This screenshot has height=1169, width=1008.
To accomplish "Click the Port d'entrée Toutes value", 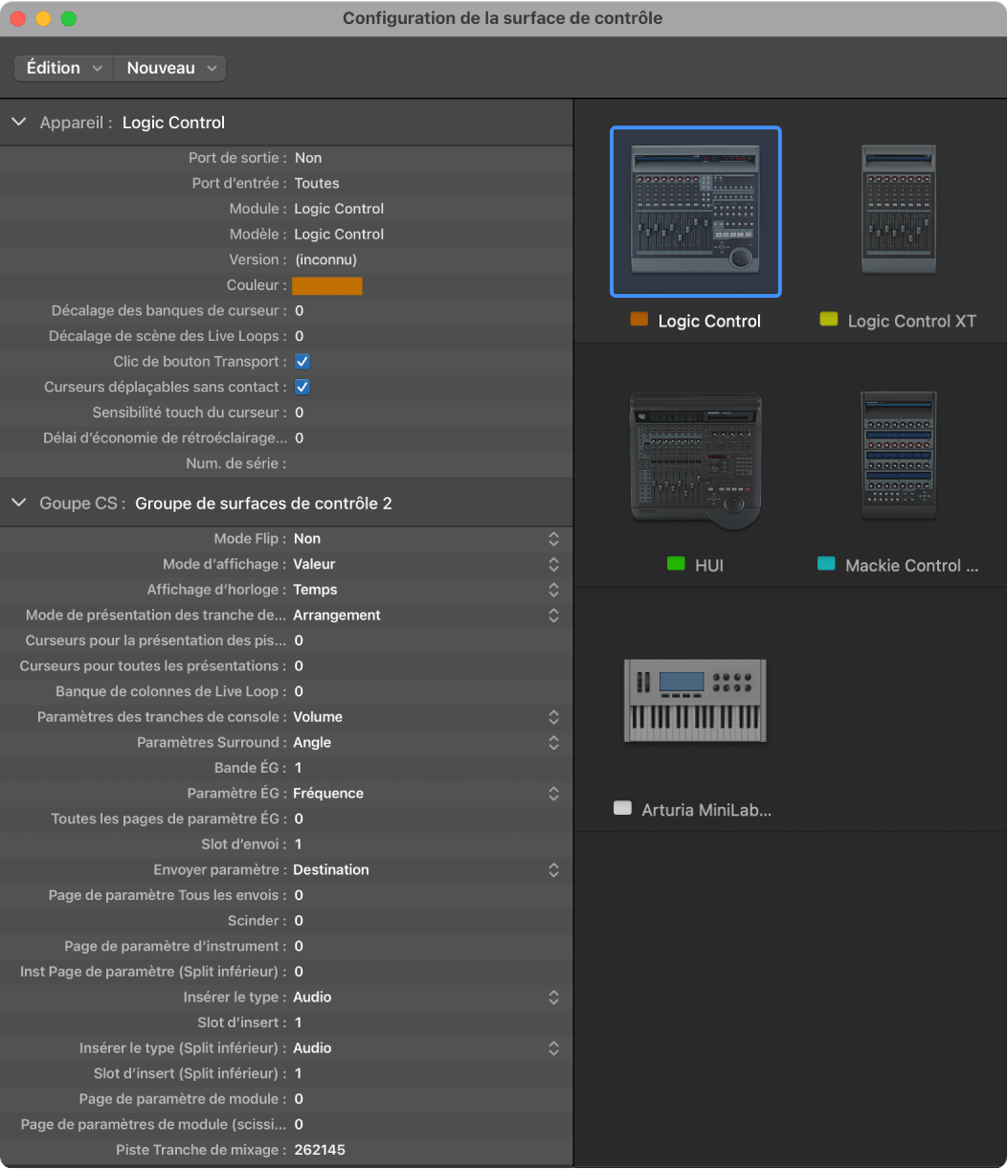I will [x=317, y=183].
